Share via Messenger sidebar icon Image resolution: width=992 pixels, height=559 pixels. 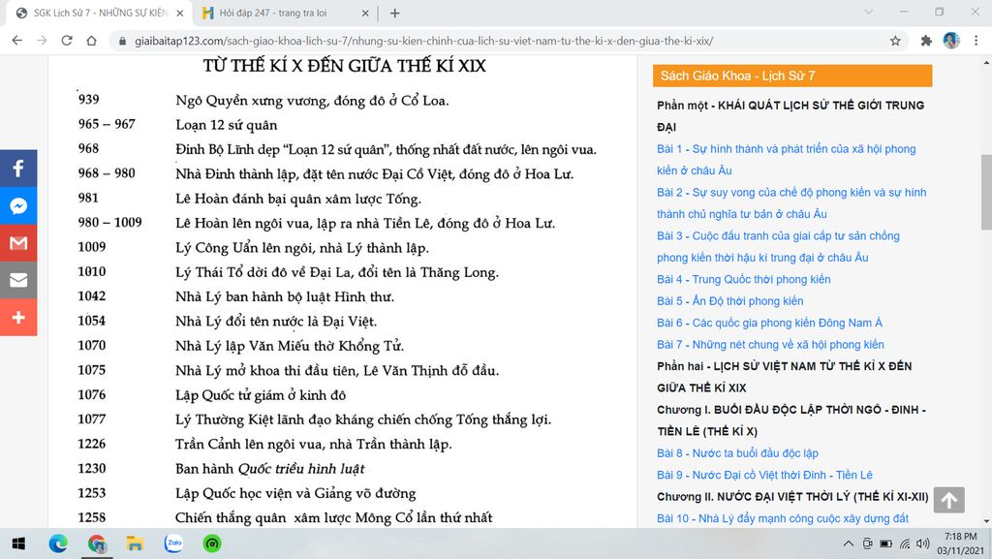click(x=18, y=205)
